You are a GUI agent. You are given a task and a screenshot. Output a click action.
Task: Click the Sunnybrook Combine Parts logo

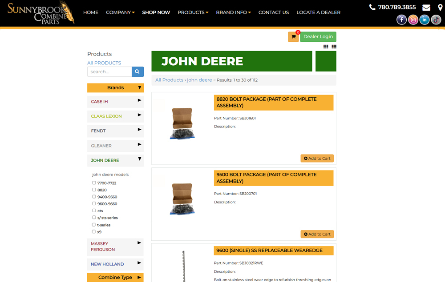pos(41,13)
